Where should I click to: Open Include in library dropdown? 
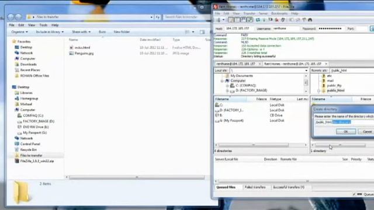pyautogui.click(x=50, y=32)
